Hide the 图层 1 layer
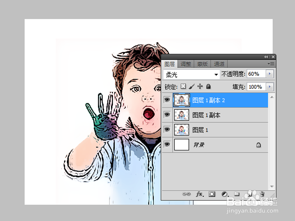295x221 pixels. (167, 130)
